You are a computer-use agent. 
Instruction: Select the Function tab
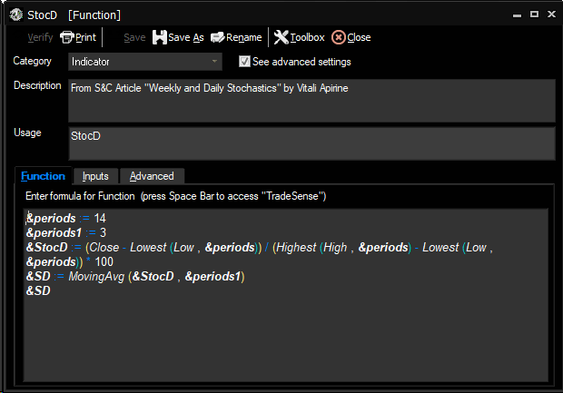pyautogui.click(x=43, y=176)
